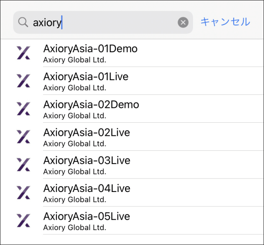264x245 pixels.
Task: Choose the AxioryAsia-05Live server
Action: click(x=87, y=217)
